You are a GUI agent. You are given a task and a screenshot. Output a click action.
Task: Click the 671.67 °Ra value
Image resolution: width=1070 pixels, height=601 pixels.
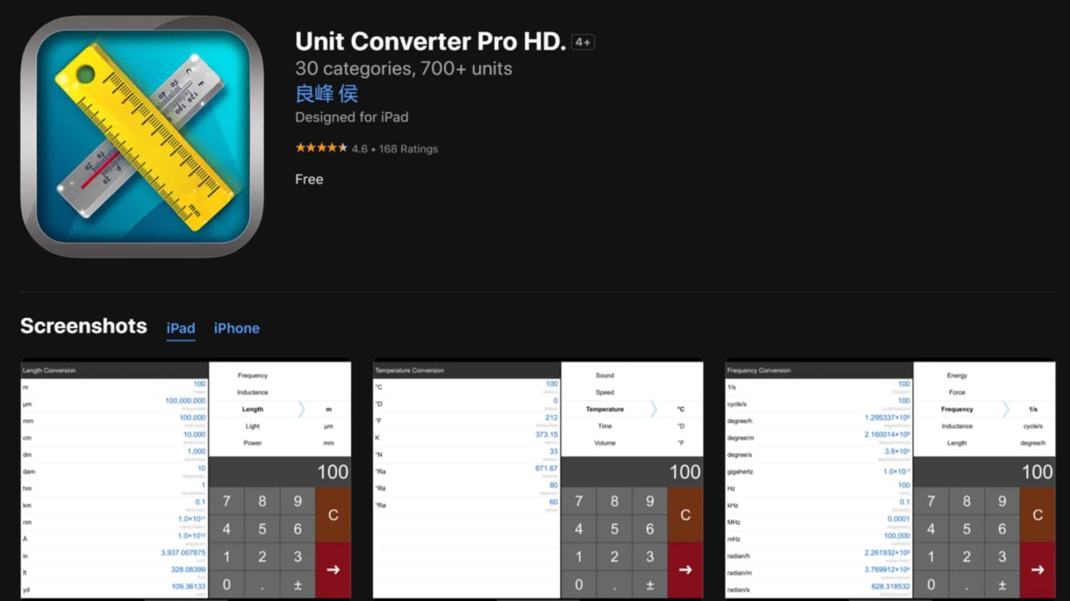pyautogui.click(x=546, y=469)
